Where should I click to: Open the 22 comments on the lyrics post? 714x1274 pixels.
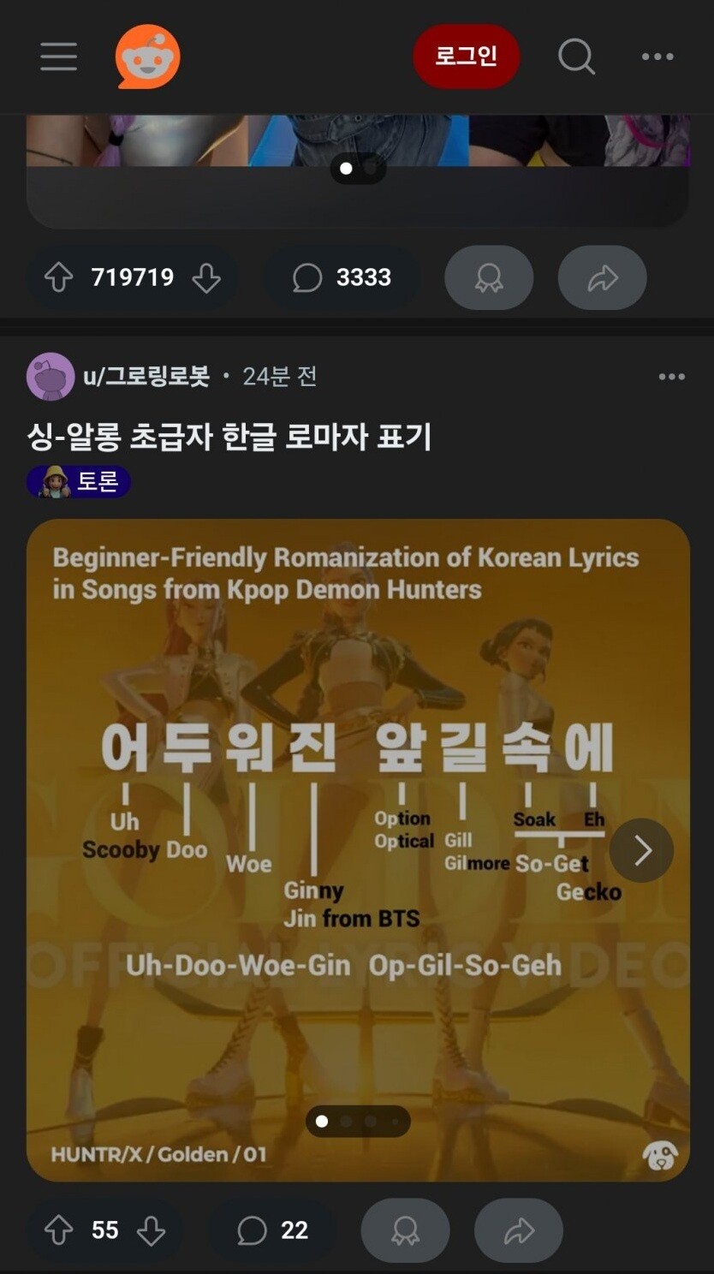pos(272,1230)
